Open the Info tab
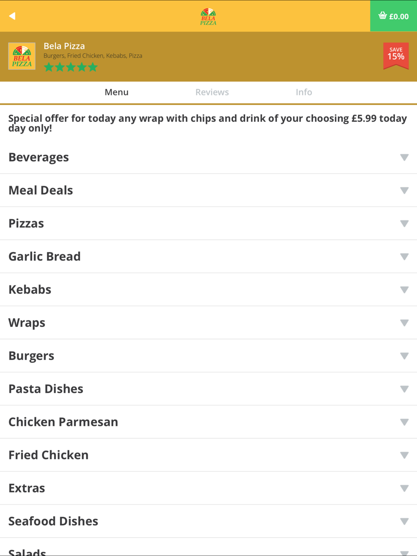The image size is (417, 556). pyautogui.click(x=304, y=92)
